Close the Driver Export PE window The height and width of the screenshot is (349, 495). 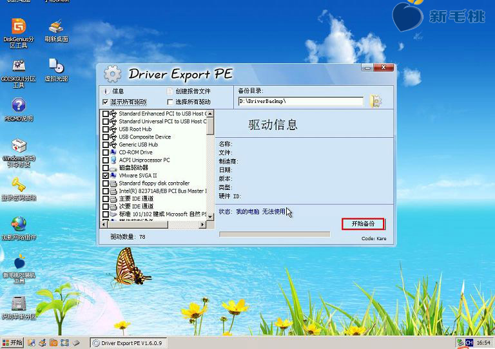click(383, 67)
